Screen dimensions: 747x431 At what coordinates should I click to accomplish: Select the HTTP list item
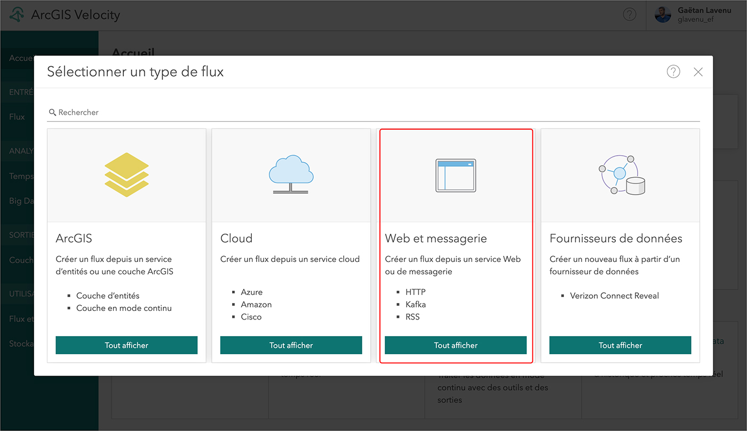[x=415, y=292]
